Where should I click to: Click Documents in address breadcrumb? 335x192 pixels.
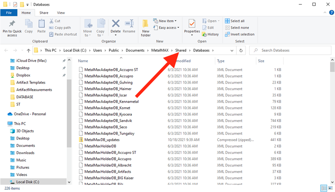pos(135,51)
